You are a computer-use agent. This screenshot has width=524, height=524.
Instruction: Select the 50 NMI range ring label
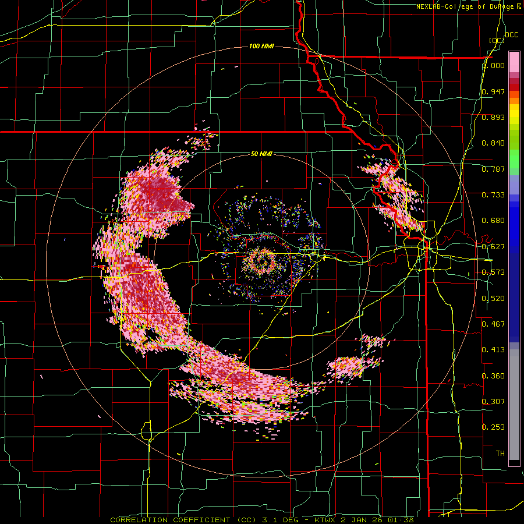point(261,154)
